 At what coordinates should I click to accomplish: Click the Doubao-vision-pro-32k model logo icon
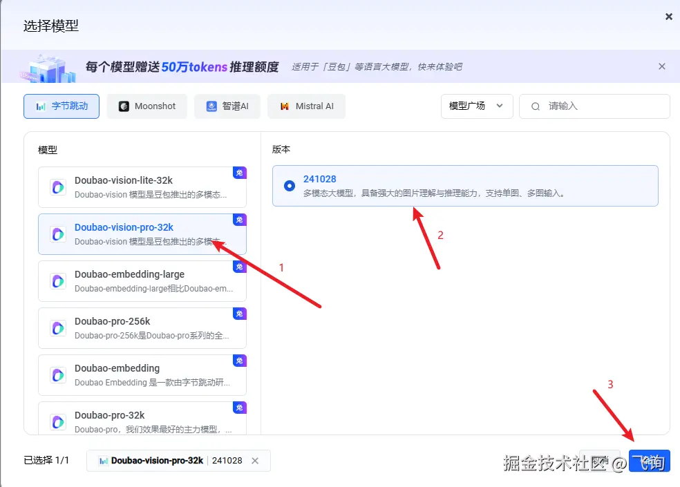point(58,234)
